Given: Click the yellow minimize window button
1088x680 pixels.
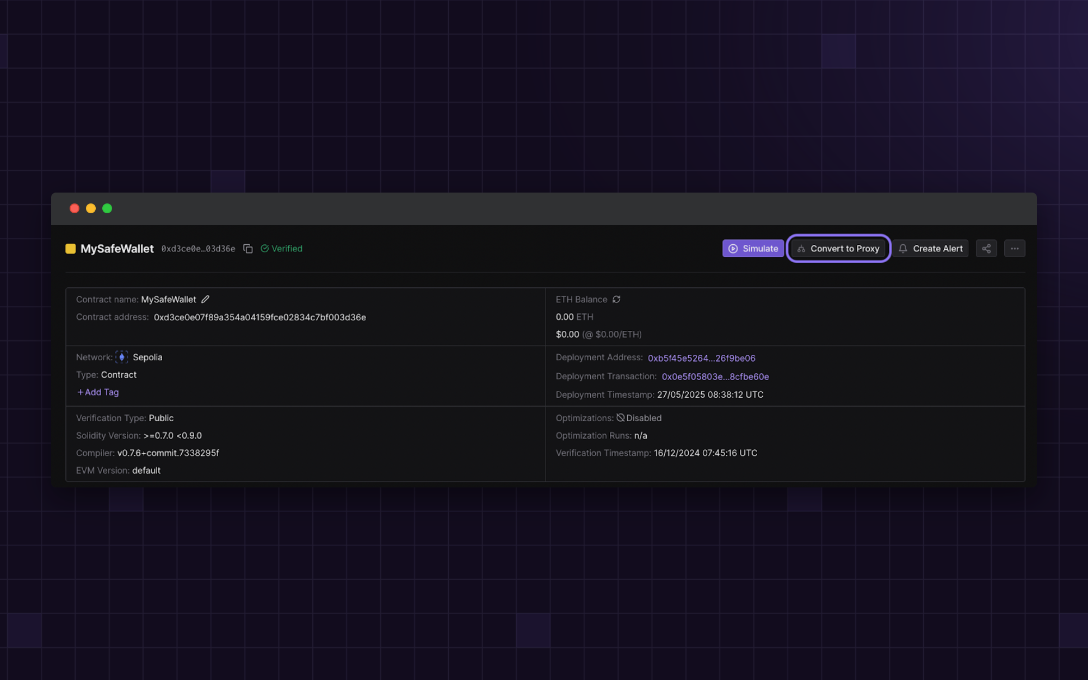Looking at the screenshot, I should tap(91, 208).
